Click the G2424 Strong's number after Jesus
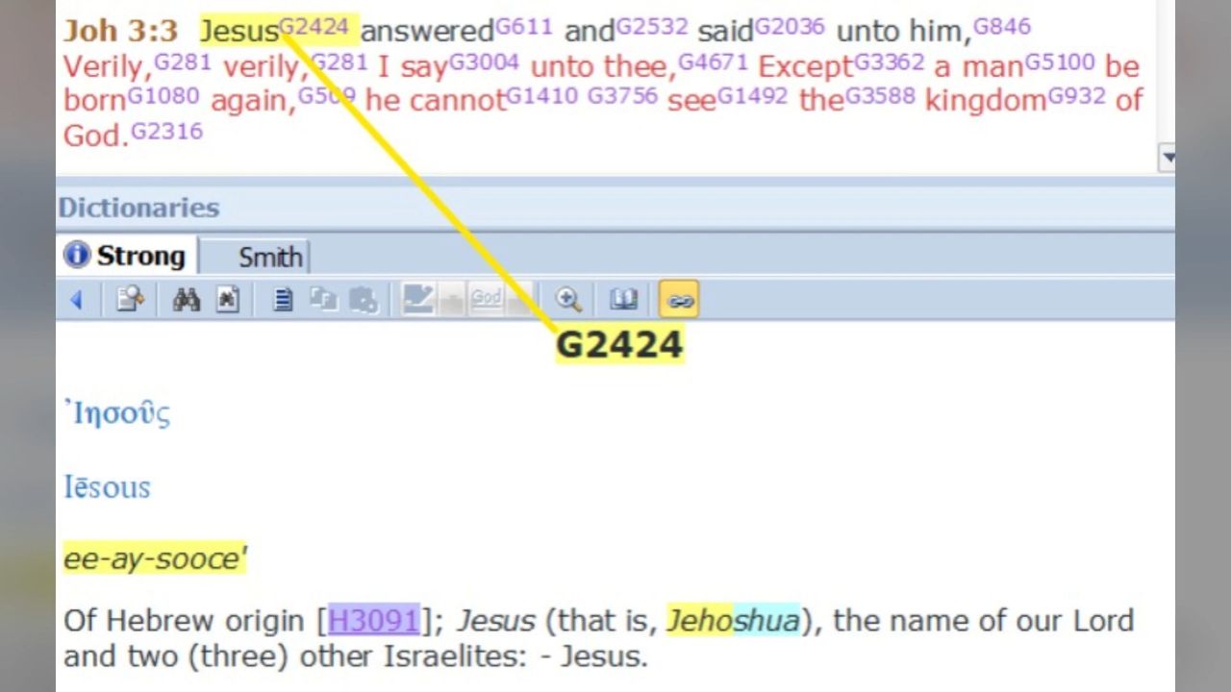1231x692 pixels. 314,26
